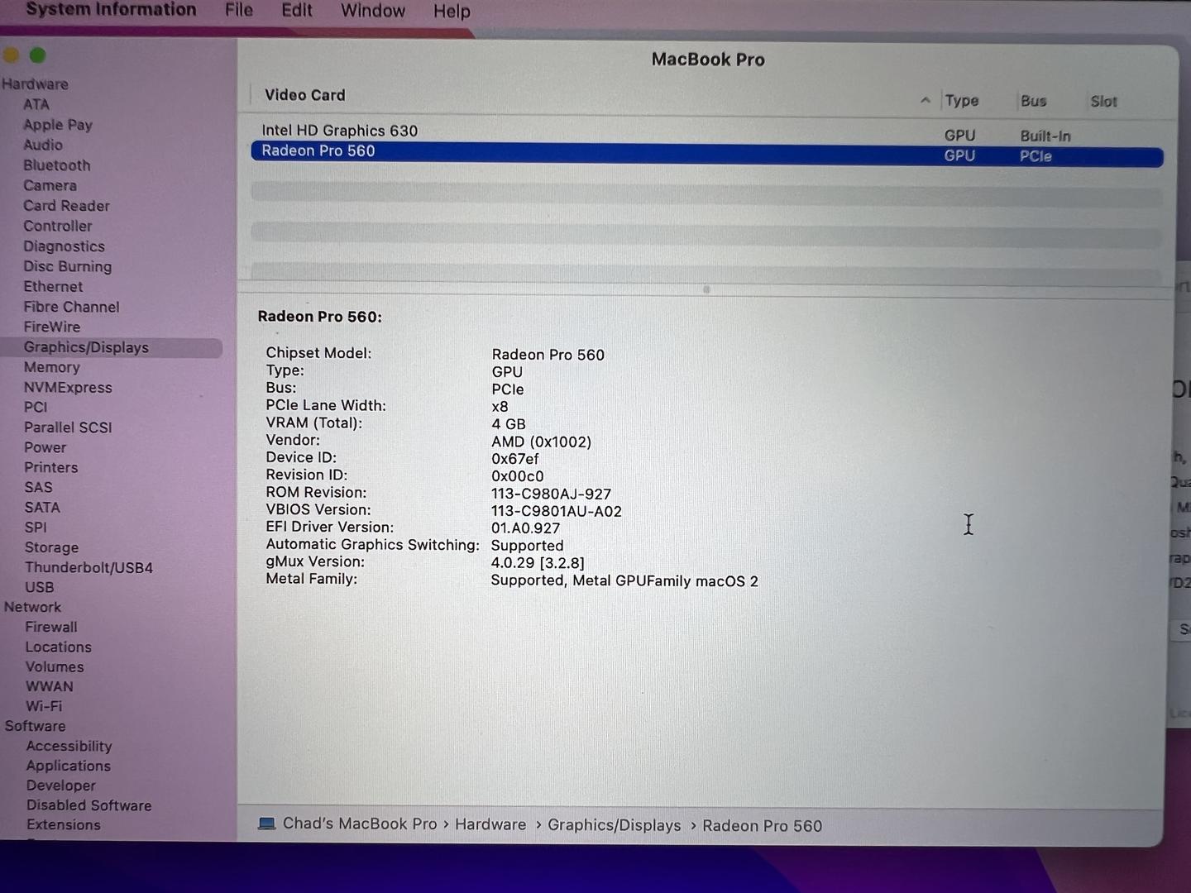1191x893 pixels.
Task: Select Card Reader in the sidebar
Action: (x=66, y=206)
